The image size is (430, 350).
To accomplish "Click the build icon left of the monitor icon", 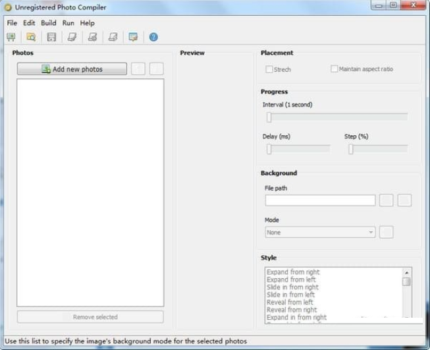I will coord(113,37).
